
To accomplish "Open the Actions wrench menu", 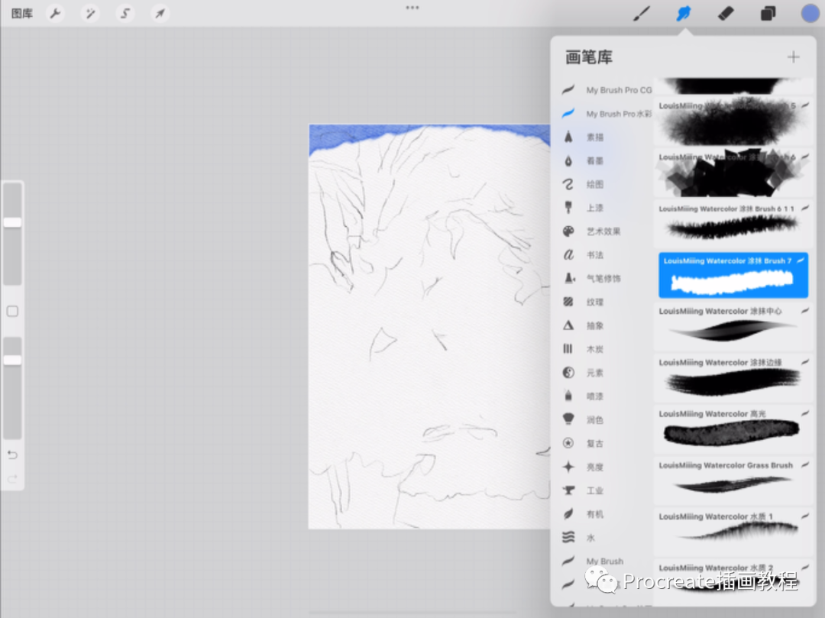I will [x=55, y=13].
